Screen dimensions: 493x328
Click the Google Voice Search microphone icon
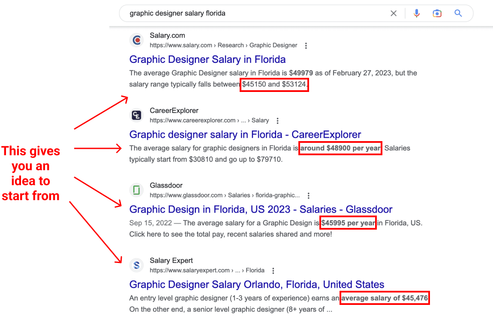[416, 13]
